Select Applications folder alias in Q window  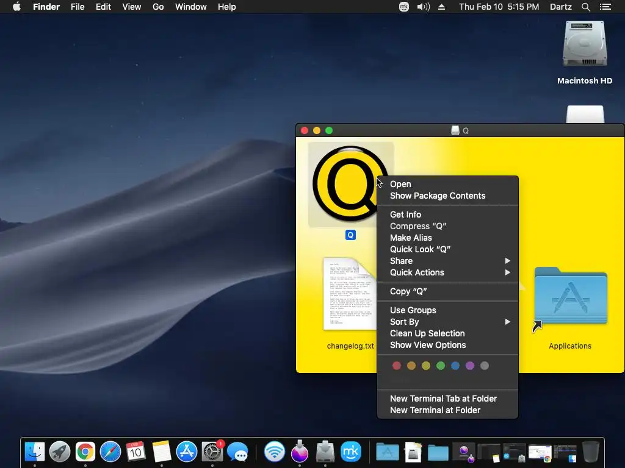click(x=571, y=297)
